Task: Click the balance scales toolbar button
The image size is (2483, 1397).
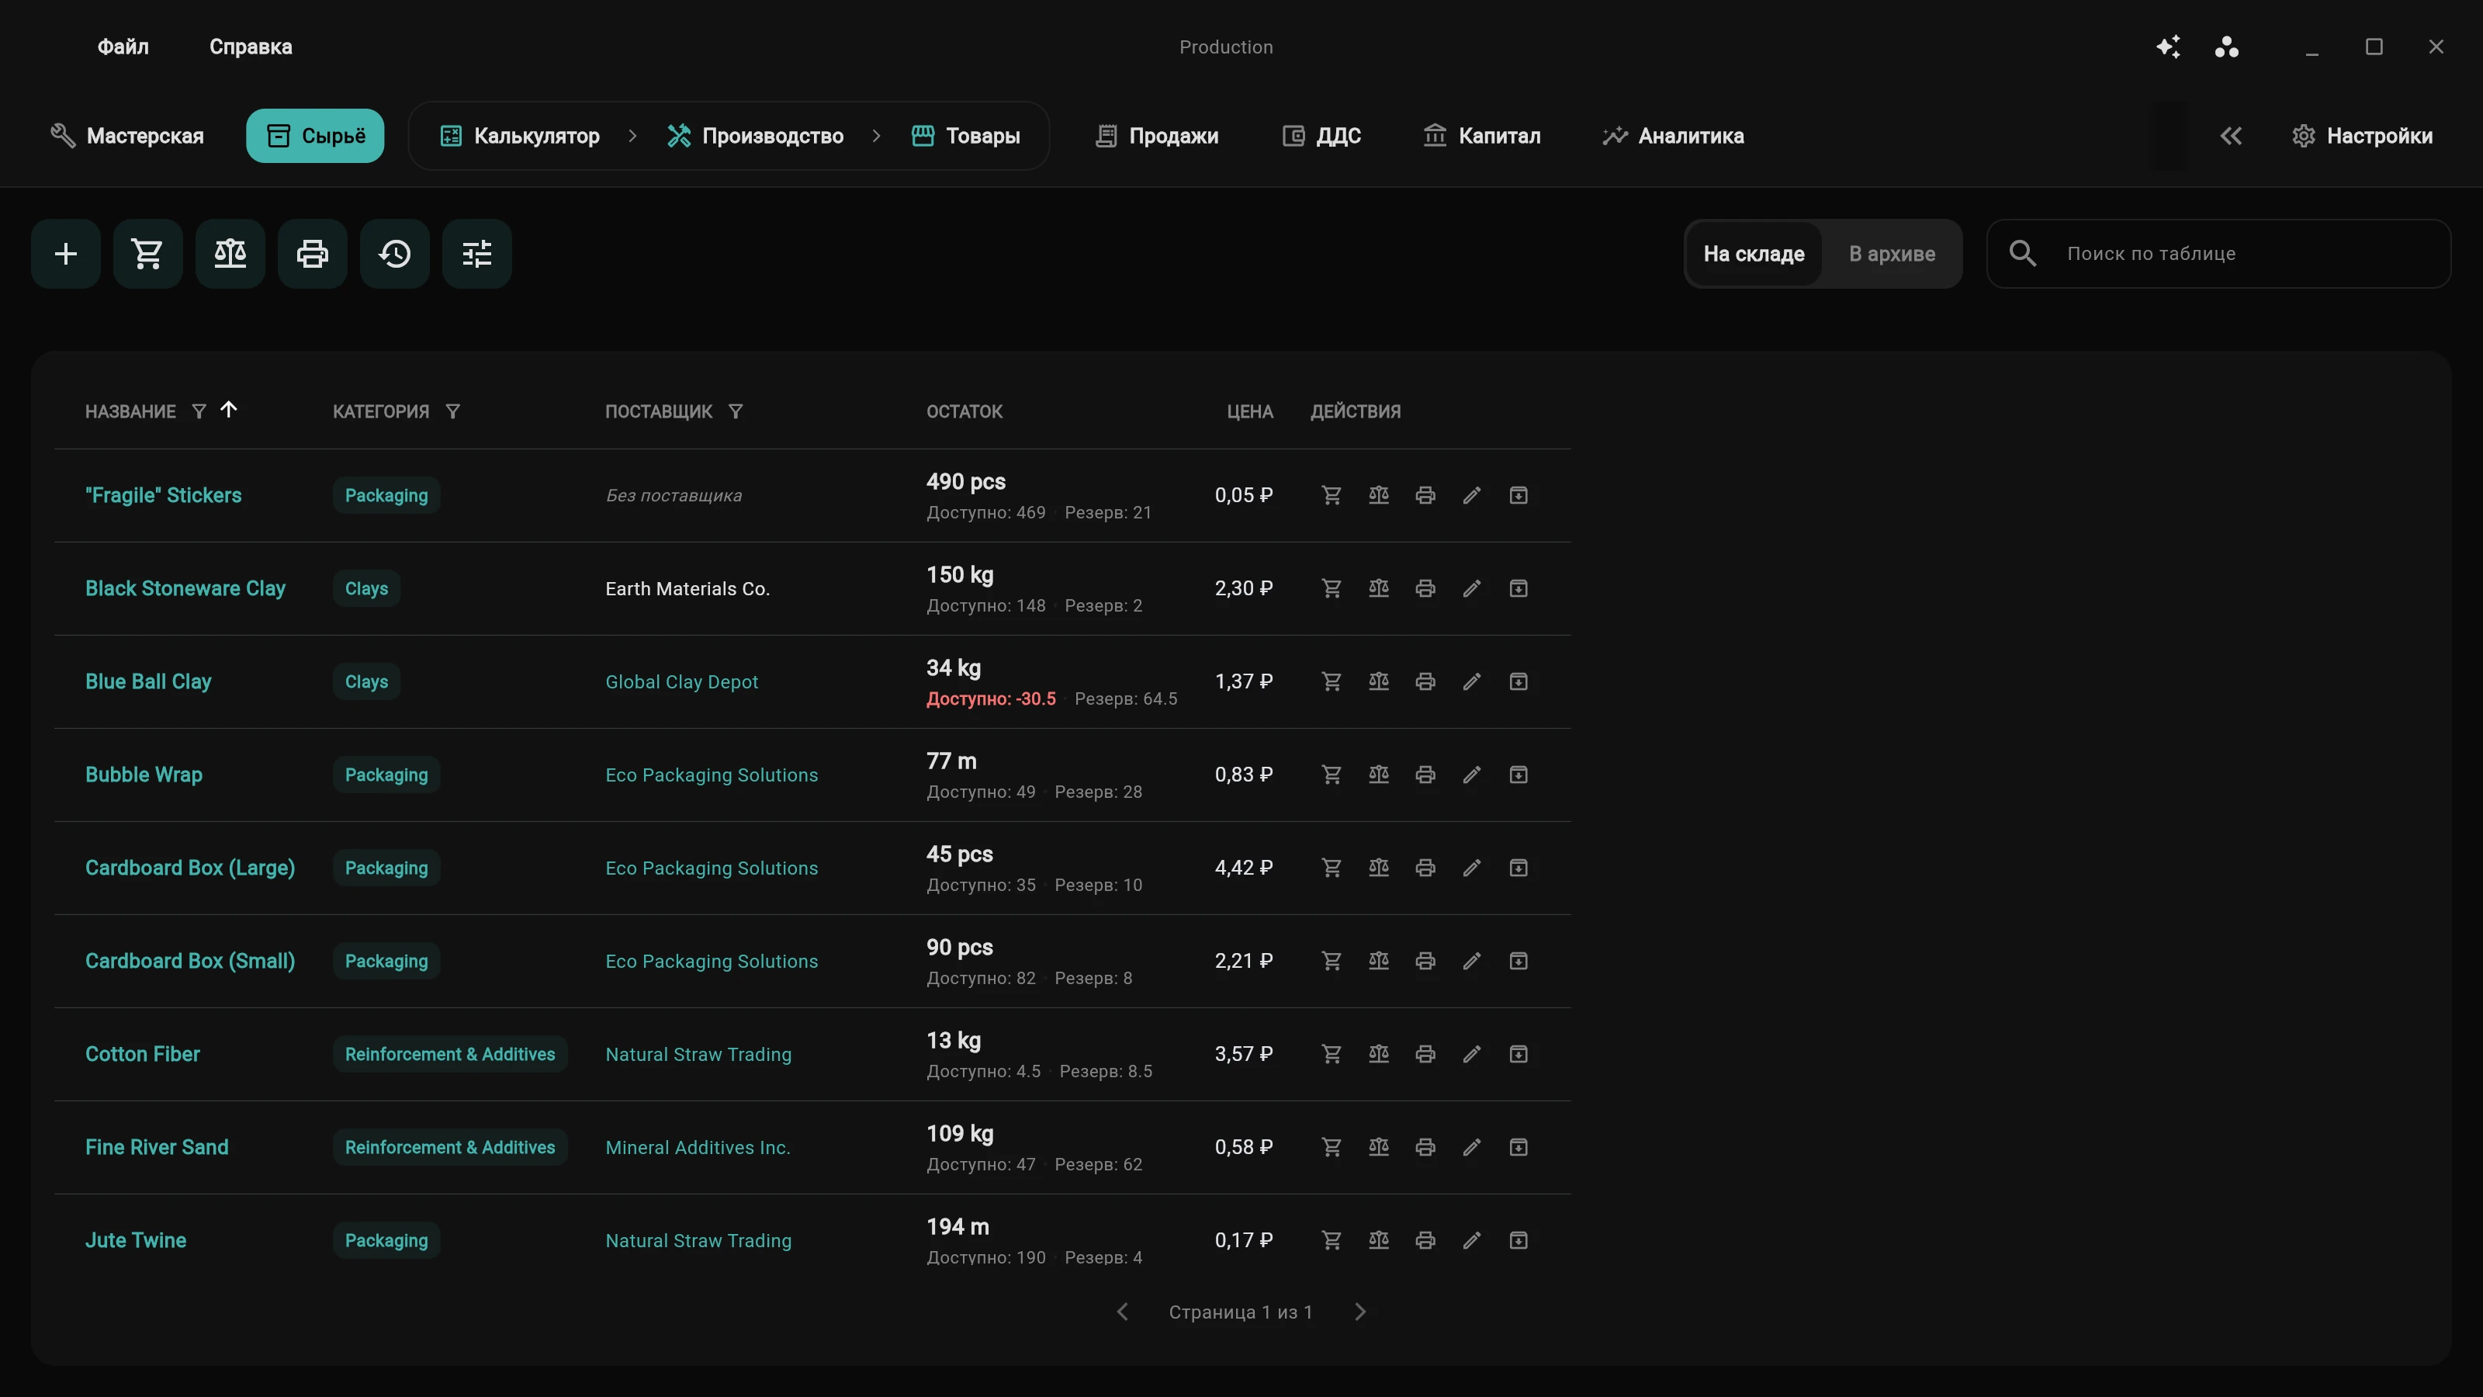Action: coord(230,254)
